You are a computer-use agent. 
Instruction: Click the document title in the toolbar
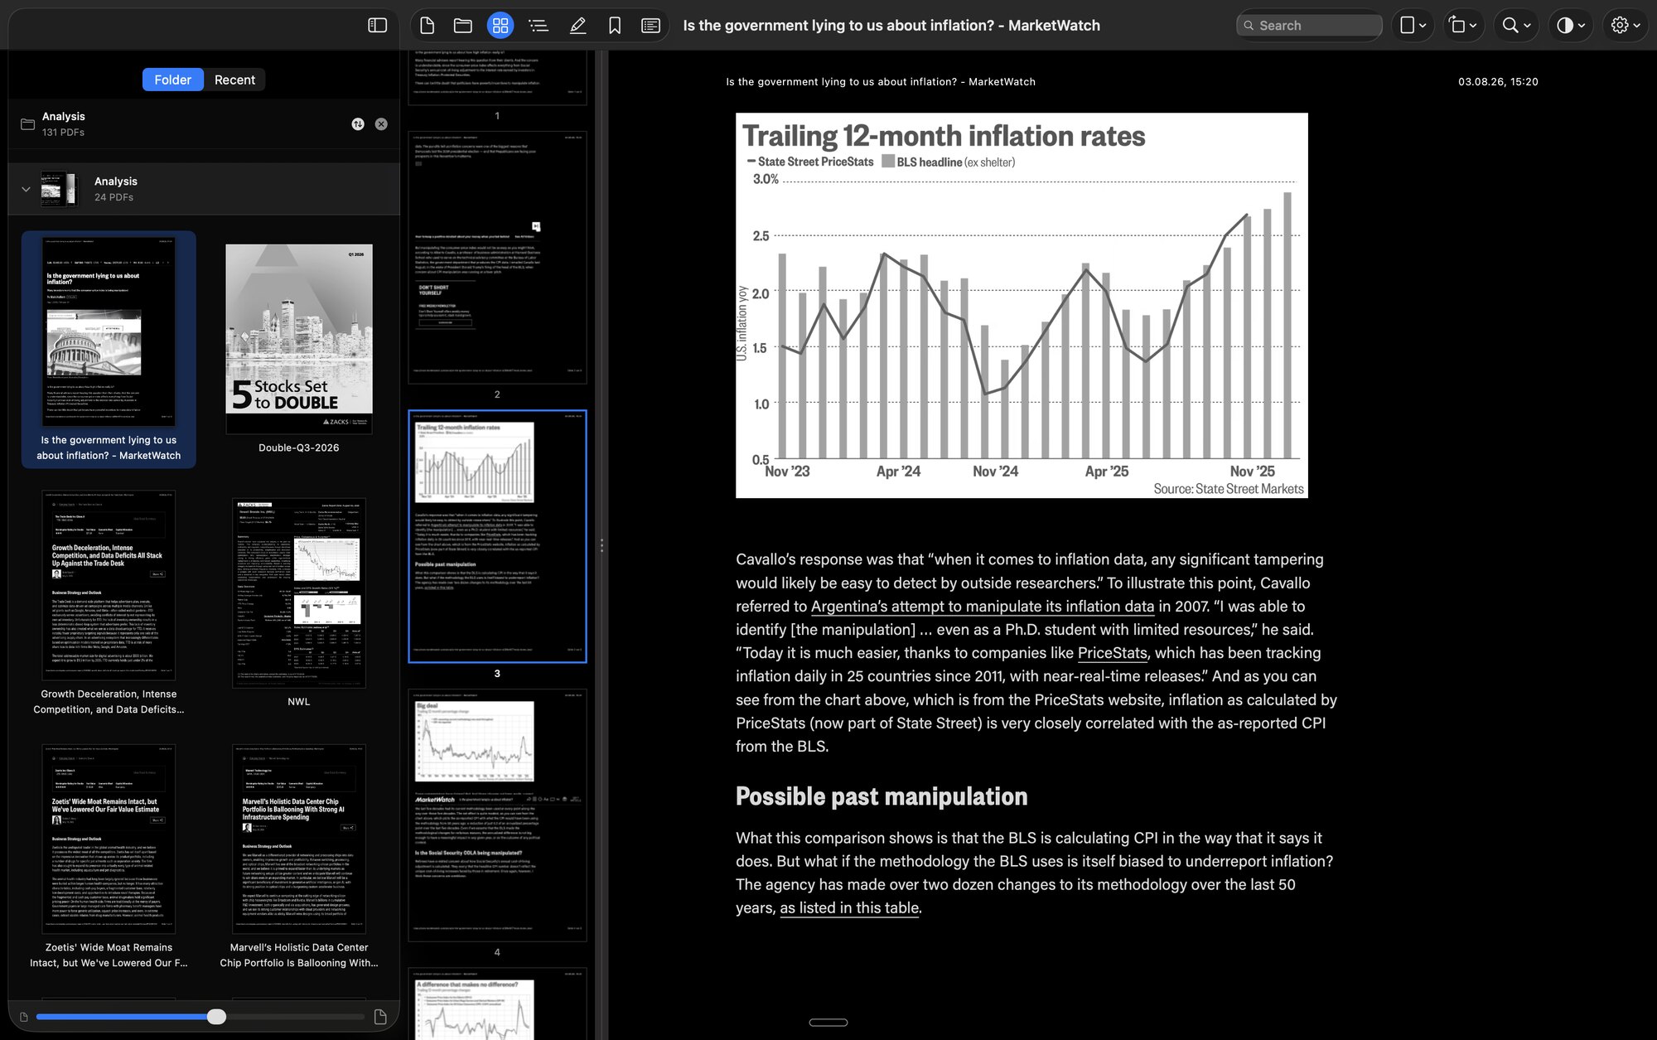click(x=891, y=26)
